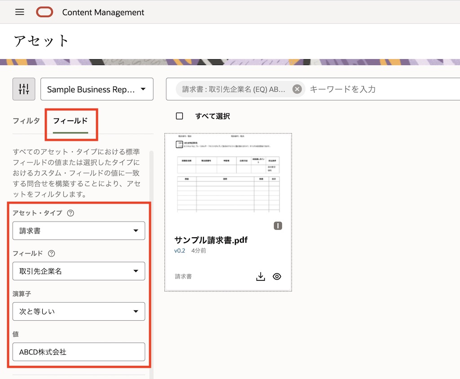460x379 pixels.
Task: Expand the アセット・タイプ dropdown showing 請求書
Action: (79, 231)
